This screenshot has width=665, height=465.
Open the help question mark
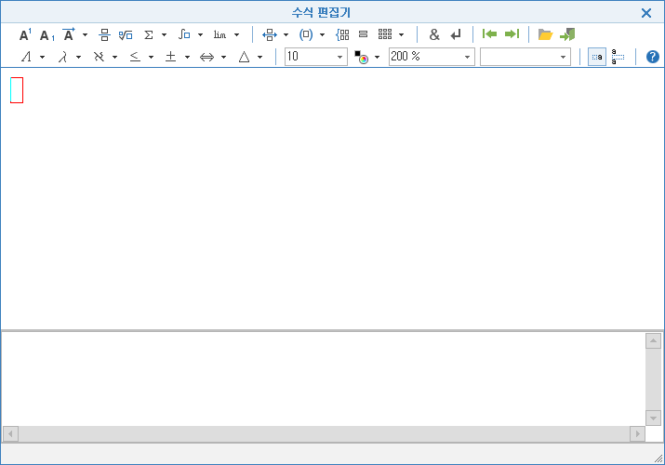click(x=653, y=57)
